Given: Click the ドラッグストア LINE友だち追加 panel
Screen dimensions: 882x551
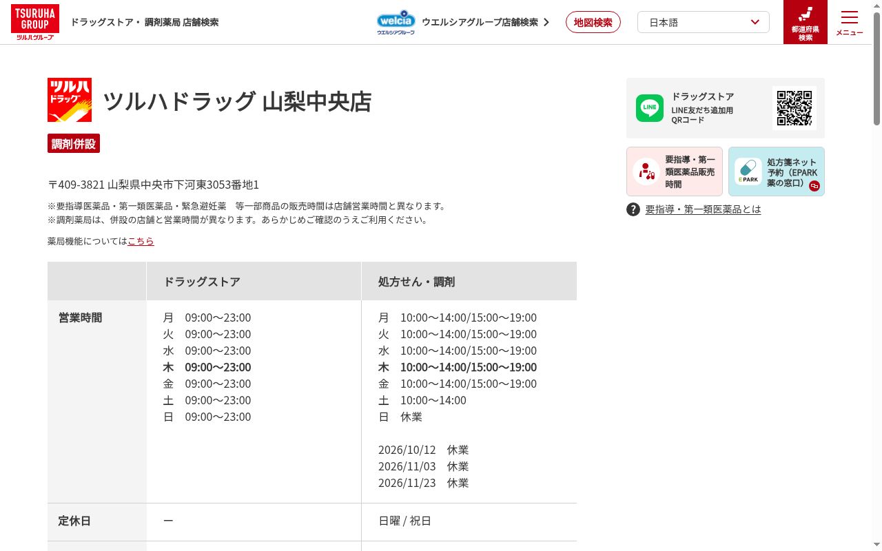Looking at the screenshot, I should pyautogui.click(x=726, y=108).
